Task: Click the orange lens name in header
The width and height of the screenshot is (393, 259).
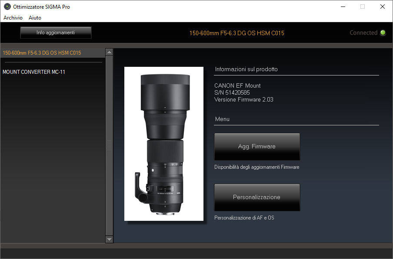Action: click(x=237, y=33)
